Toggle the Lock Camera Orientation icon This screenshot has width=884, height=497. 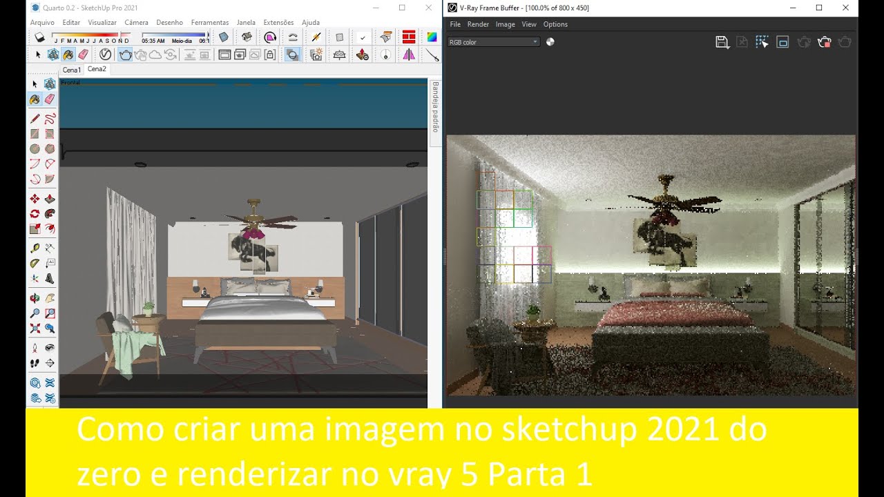point(270,54)
